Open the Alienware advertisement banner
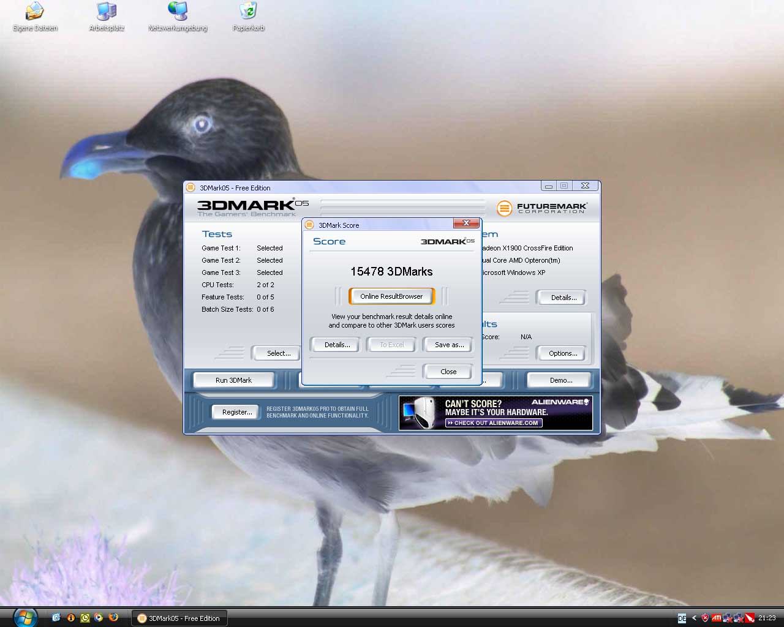 click(x=496, y=413)
